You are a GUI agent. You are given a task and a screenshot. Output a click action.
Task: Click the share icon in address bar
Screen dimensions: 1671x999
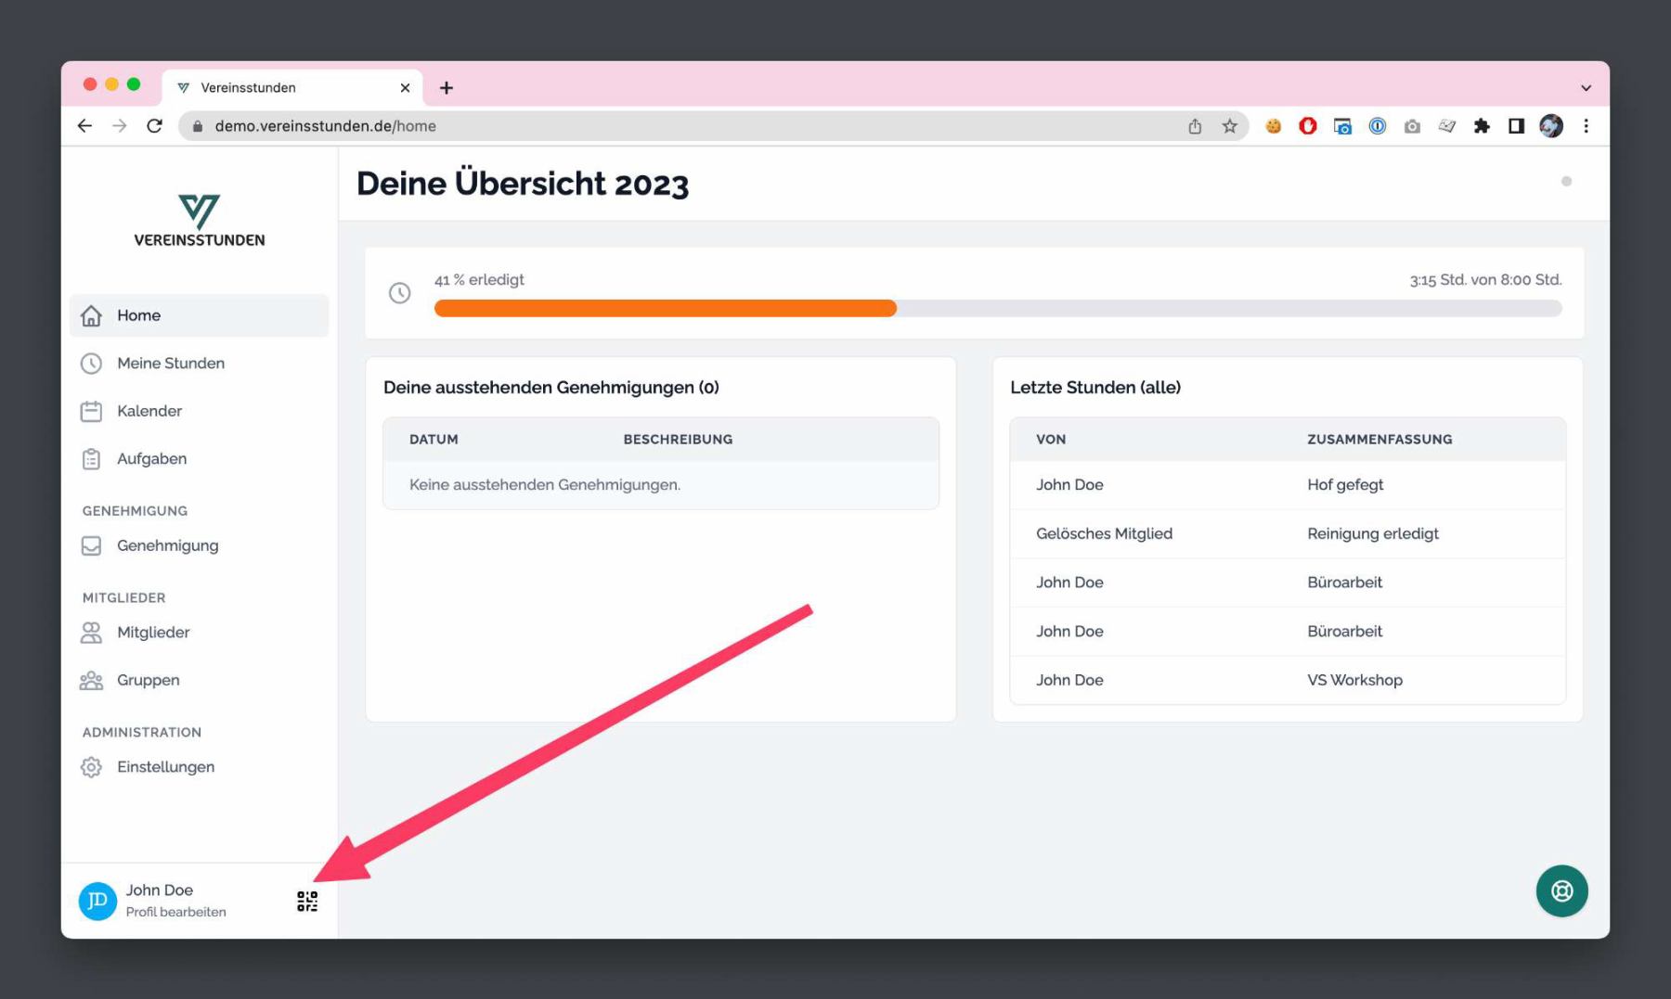tap(1195, 126)
